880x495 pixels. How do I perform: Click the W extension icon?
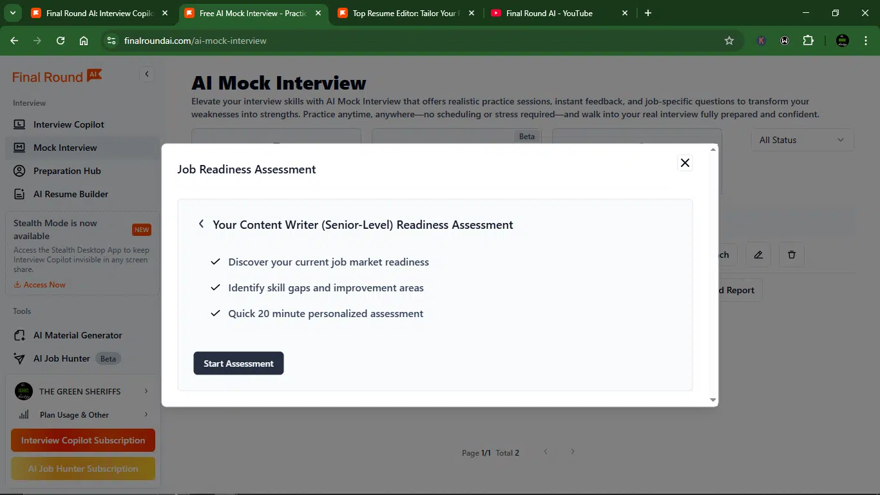pyautogui.click(x=785, y=41)
